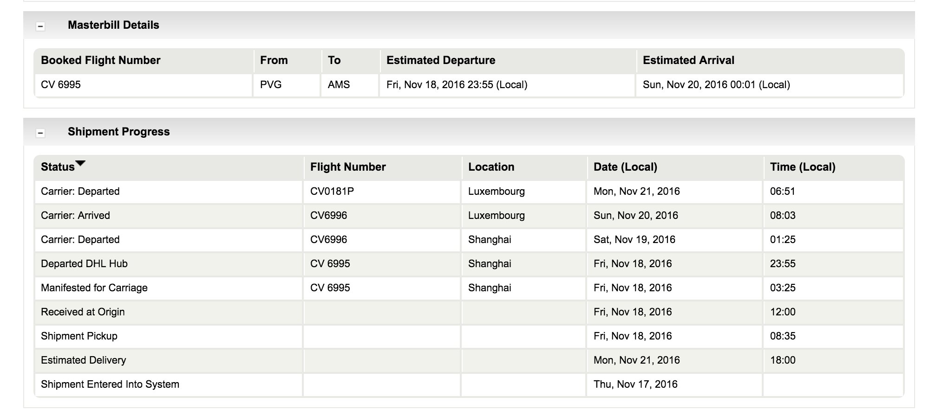The height and width of the screenshot is (410, 929).
Task: Sort by the Flight Number column header
Action: pyautogui.click(x=348, y=167)
